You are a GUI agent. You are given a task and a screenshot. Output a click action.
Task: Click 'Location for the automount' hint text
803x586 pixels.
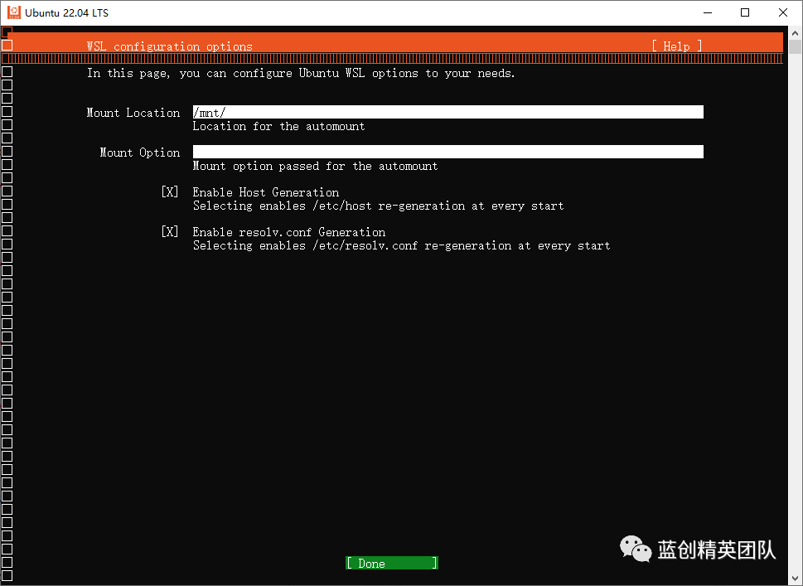[x=278, y=126]
